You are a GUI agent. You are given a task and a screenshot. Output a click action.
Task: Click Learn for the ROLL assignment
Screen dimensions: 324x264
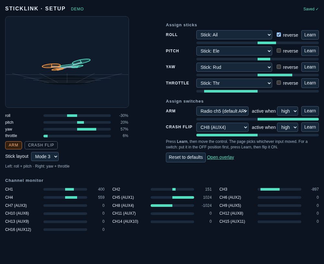pyautogui.click(x=310, y=35)
